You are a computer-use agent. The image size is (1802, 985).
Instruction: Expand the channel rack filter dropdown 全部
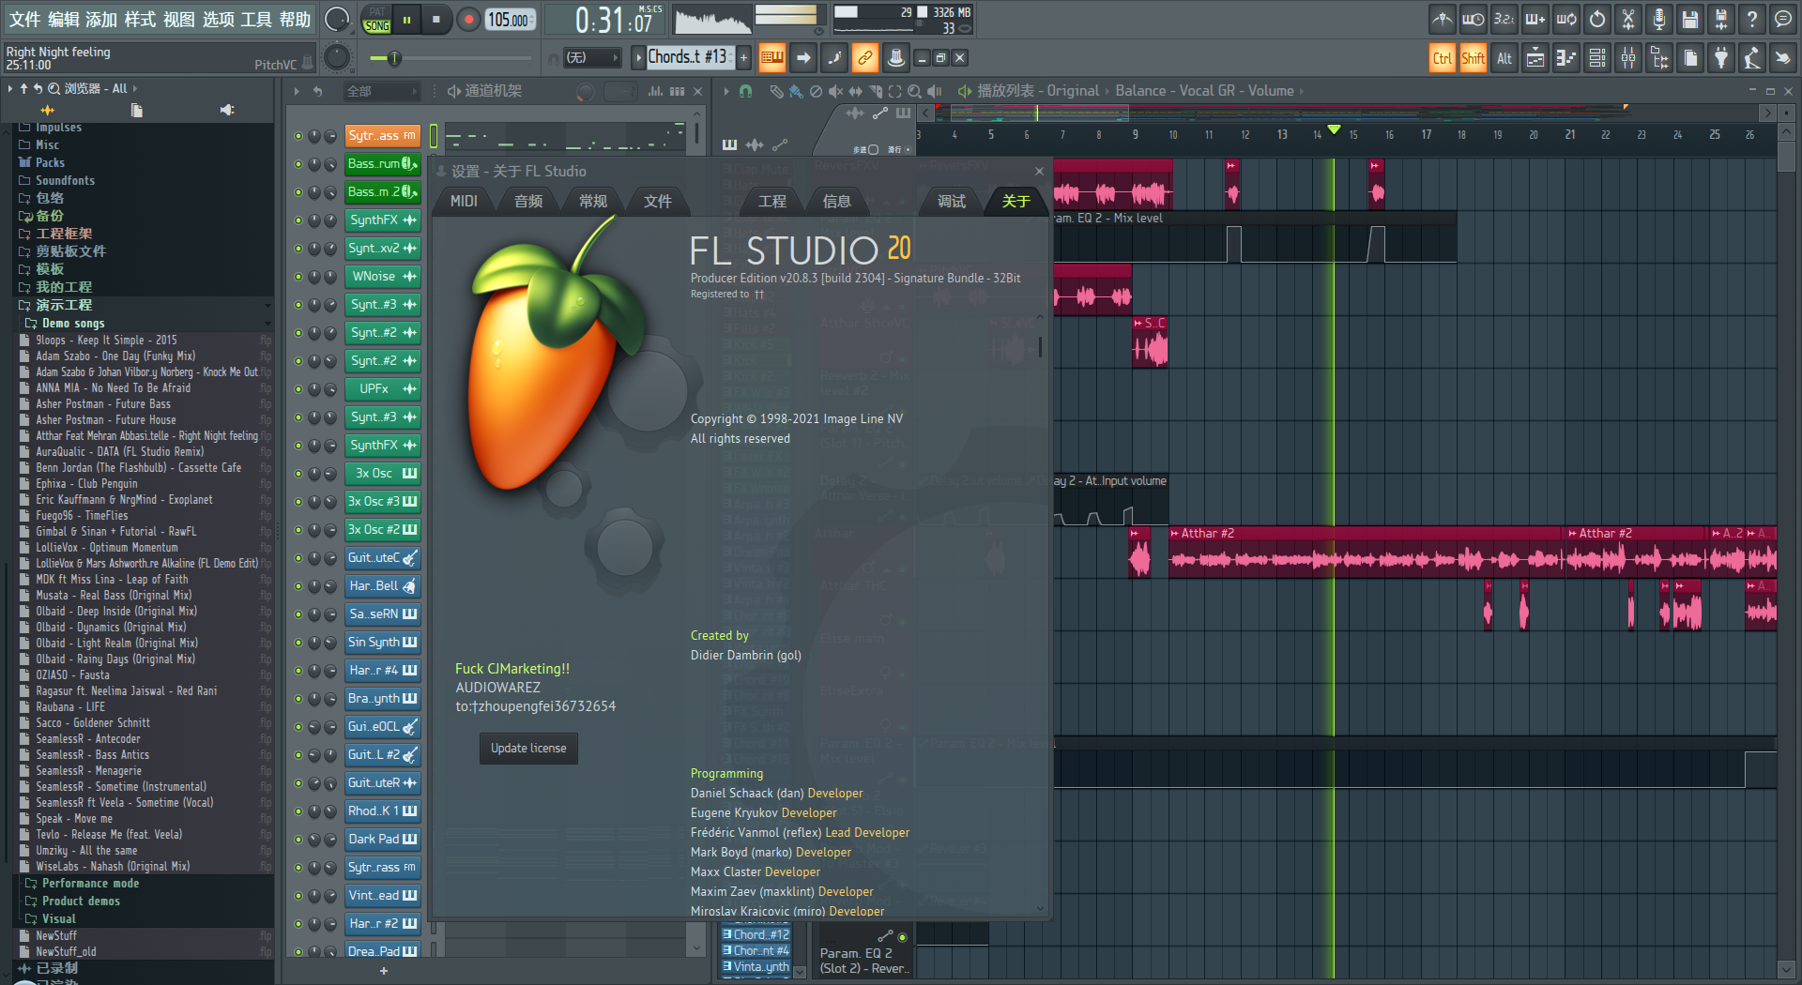(x=382, y=91)
